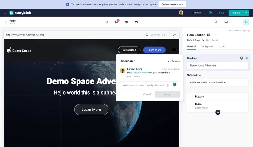Switch to desktop preview device icon
Screen dimensions: 253x147
tap(226, 22)
